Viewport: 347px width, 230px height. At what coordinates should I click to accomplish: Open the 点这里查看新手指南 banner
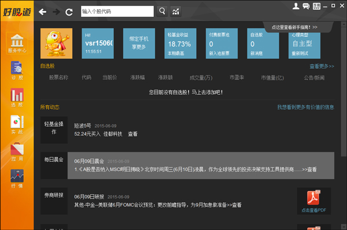(x=294, y=27)
